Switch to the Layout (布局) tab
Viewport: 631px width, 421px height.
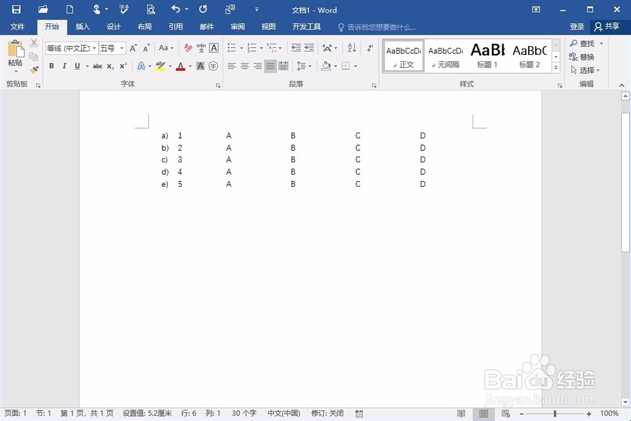point(144,27)
